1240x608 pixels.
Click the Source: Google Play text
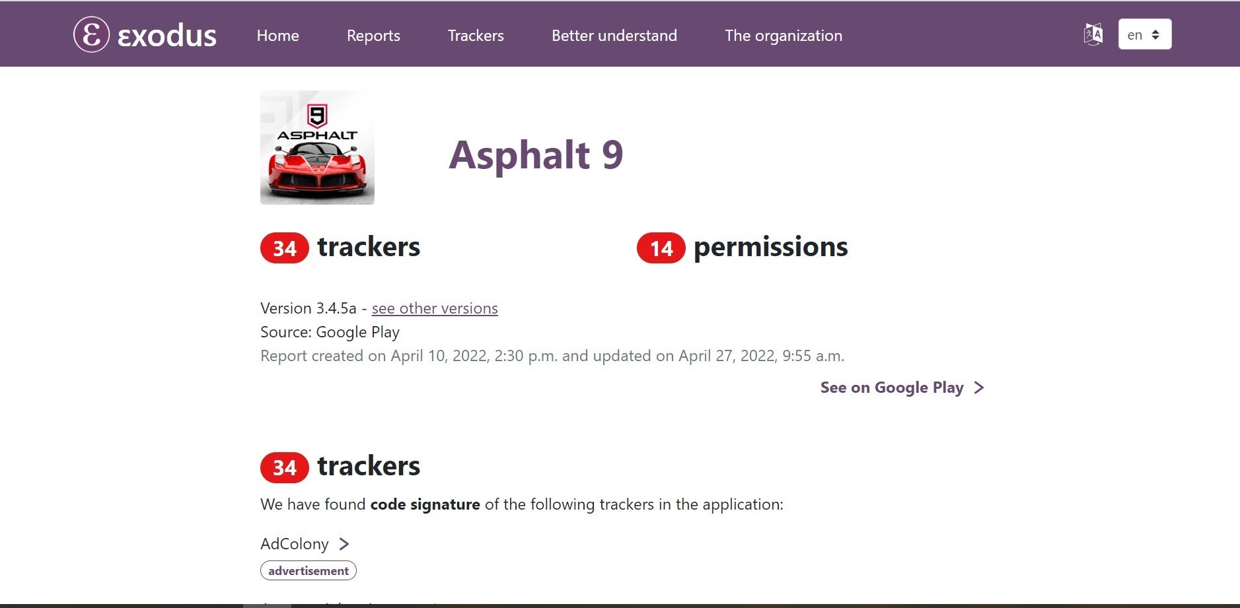coord(330,332)
